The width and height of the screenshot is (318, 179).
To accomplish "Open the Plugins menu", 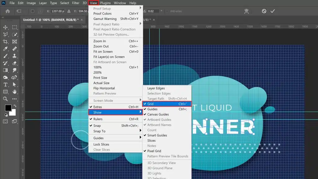I will pos(105,3).
